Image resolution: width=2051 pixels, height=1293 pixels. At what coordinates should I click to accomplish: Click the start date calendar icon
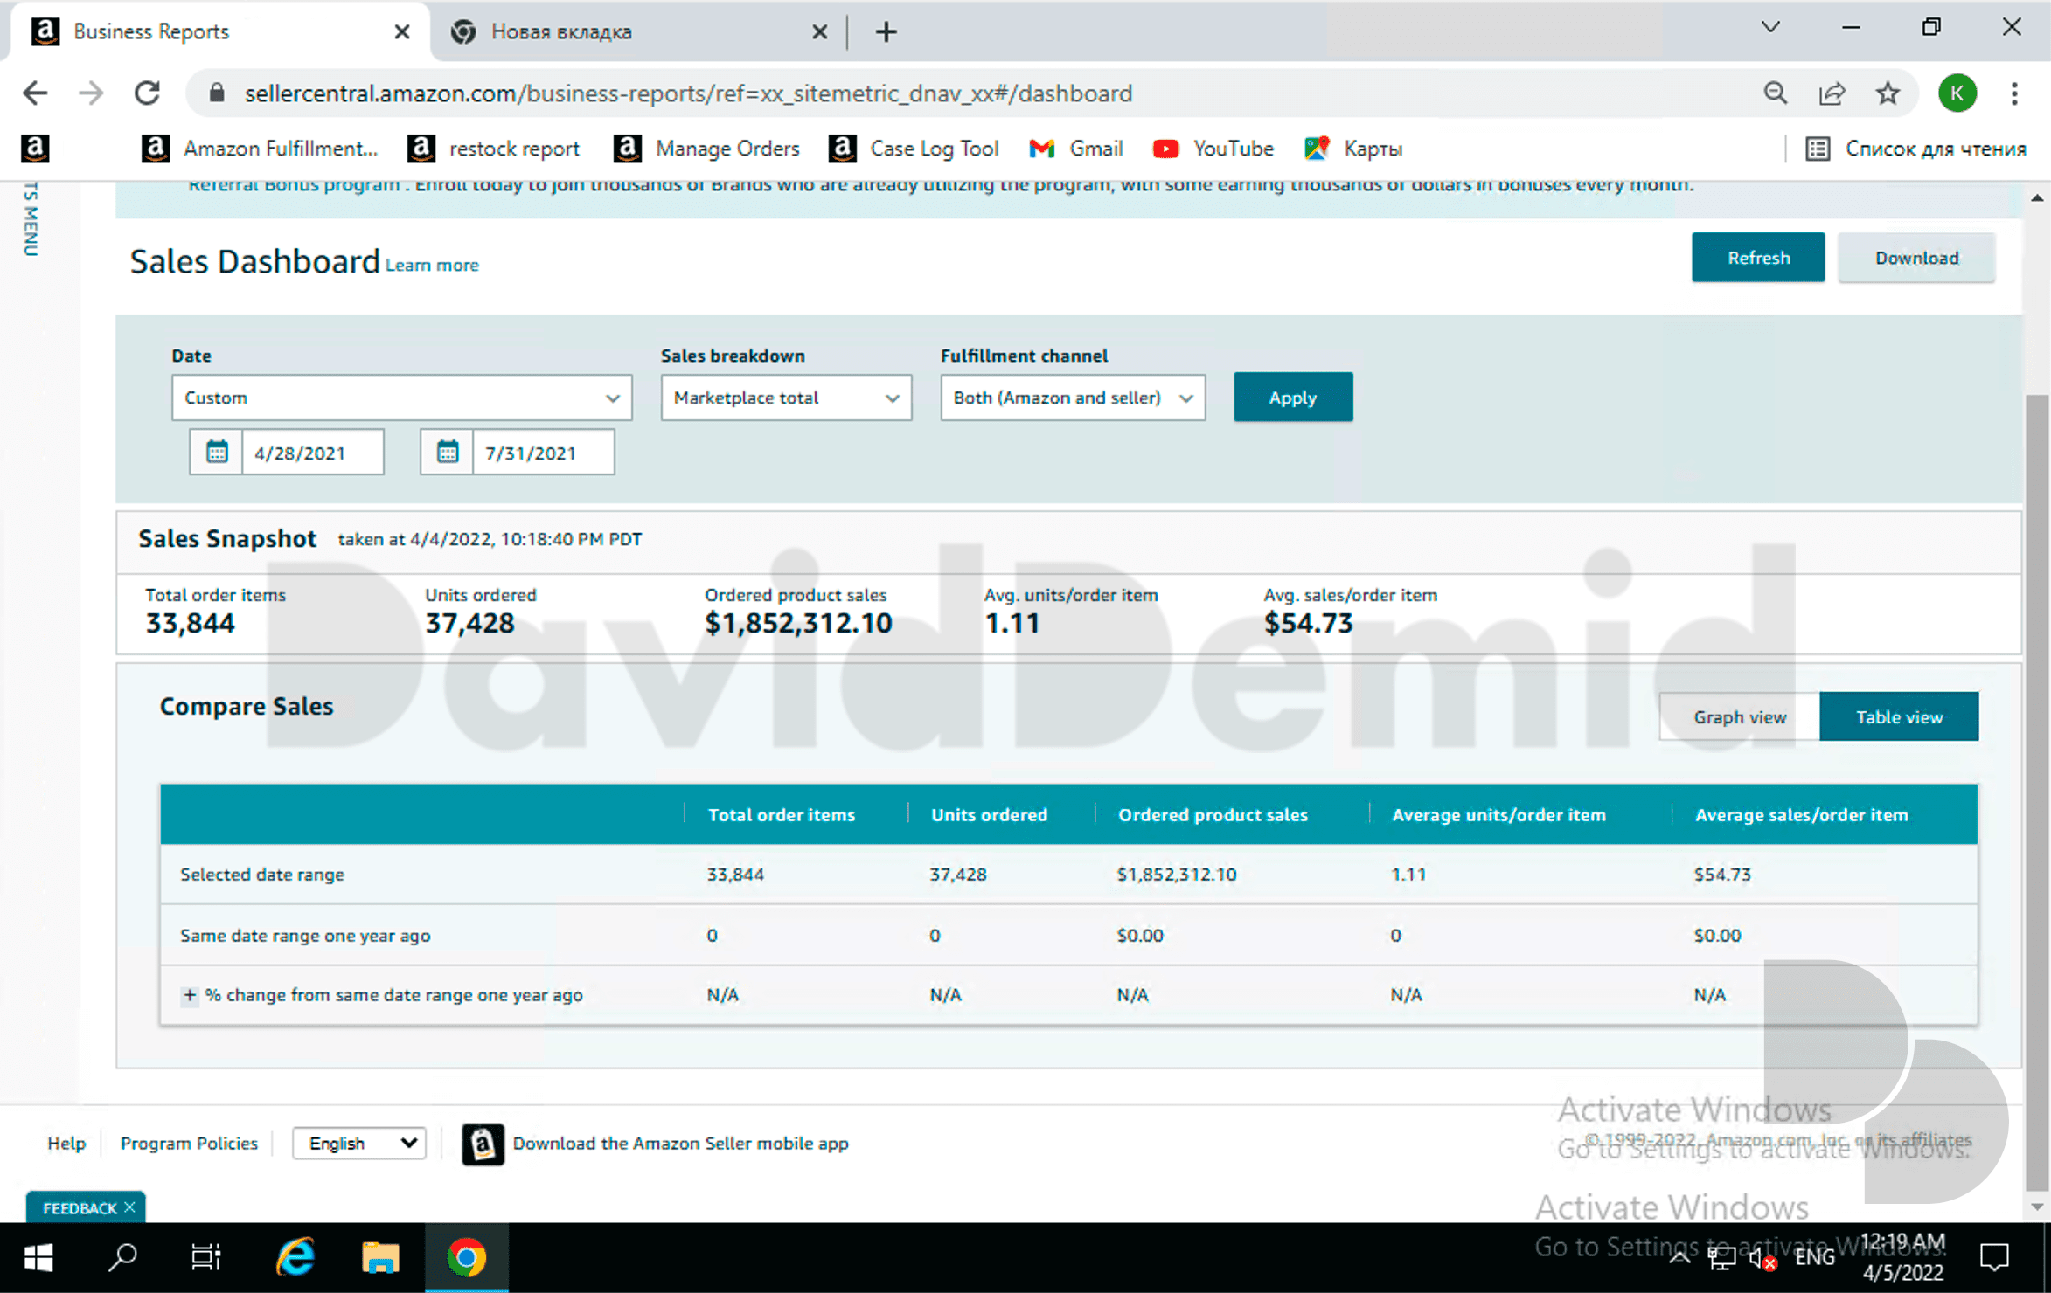217,453
